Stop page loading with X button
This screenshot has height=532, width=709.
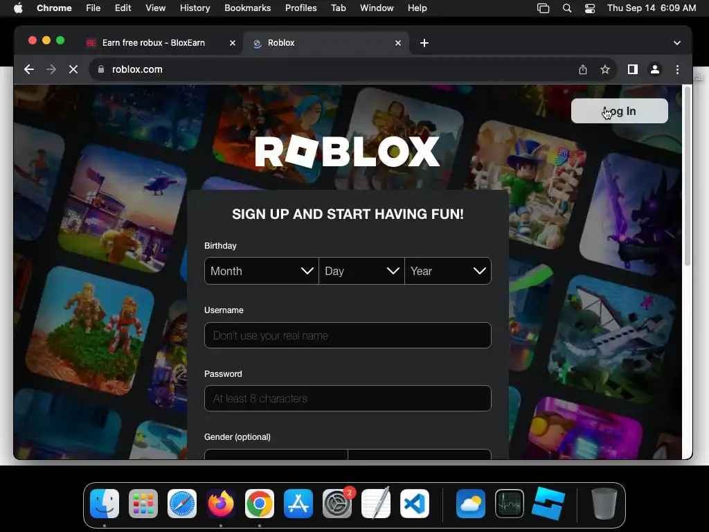(x=73, y=69)
